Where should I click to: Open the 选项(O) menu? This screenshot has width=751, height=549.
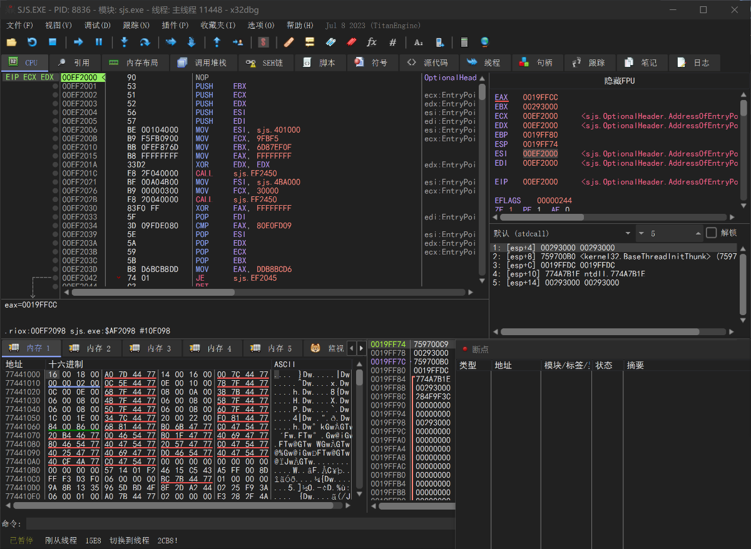pos(261,26)
